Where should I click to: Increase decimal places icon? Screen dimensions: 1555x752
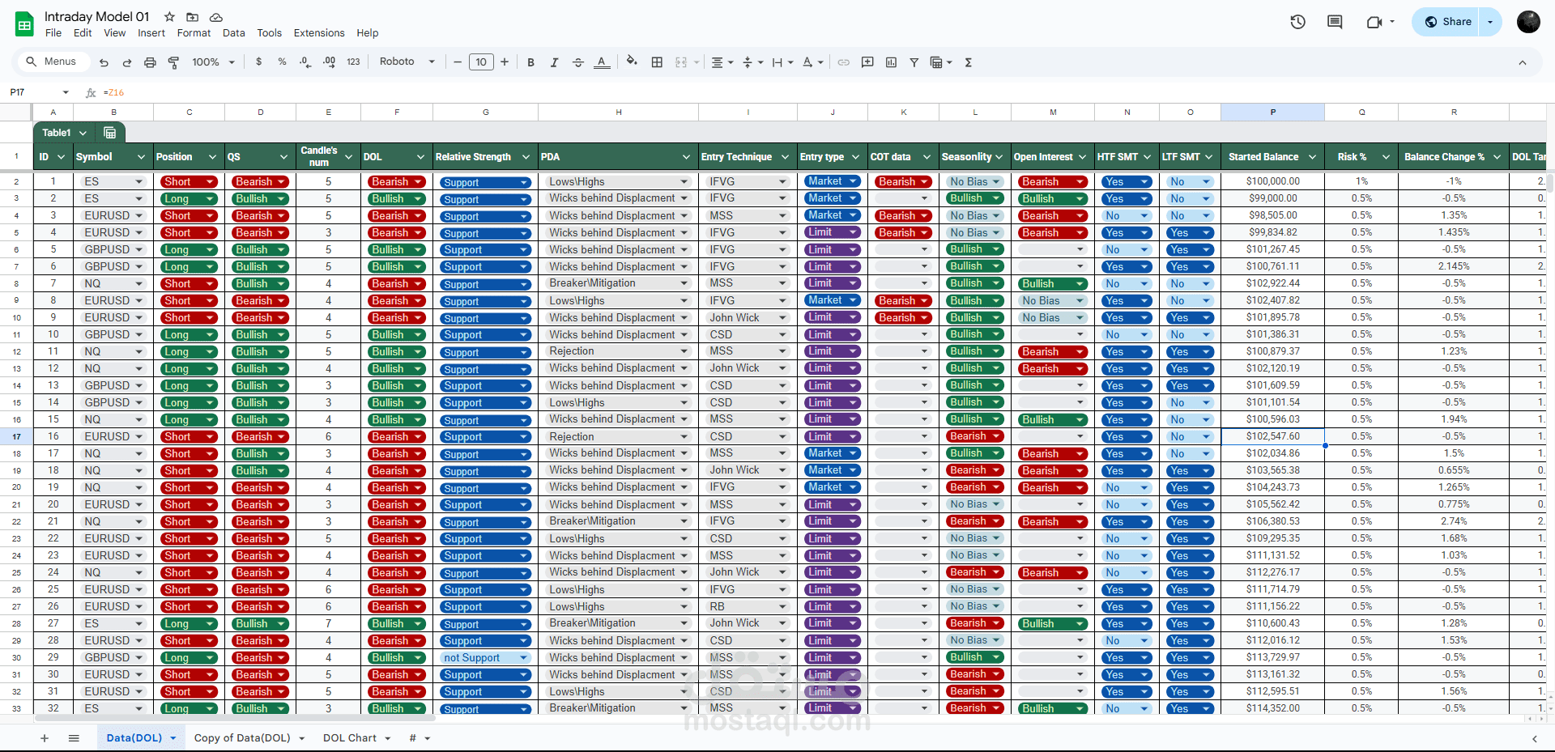[x=329, y=62]
